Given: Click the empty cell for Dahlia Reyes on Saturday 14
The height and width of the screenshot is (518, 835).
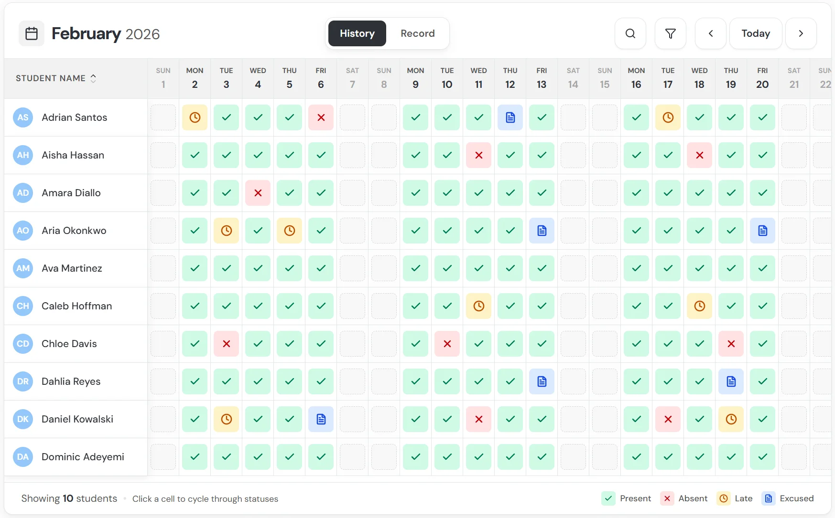Looking at the screenshot, I should [573, 381].
